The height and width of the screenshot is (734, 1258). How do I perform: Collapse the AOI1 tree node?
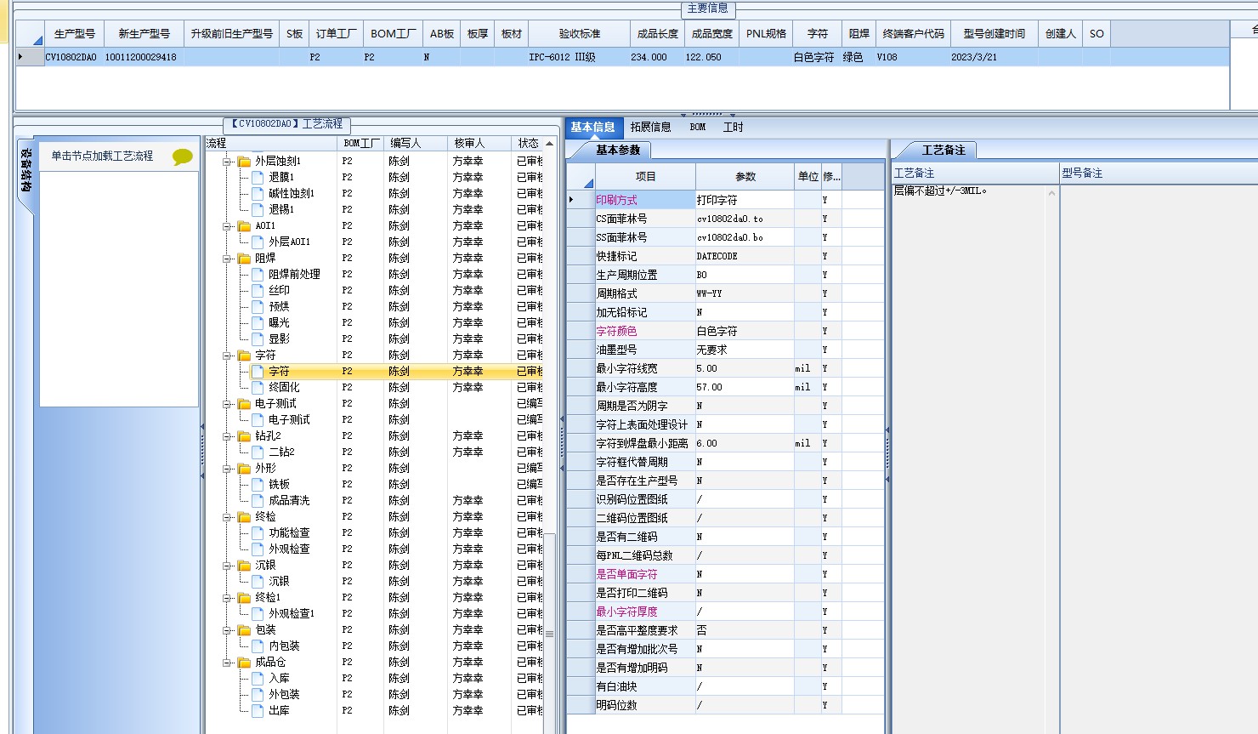click(227, 225)
